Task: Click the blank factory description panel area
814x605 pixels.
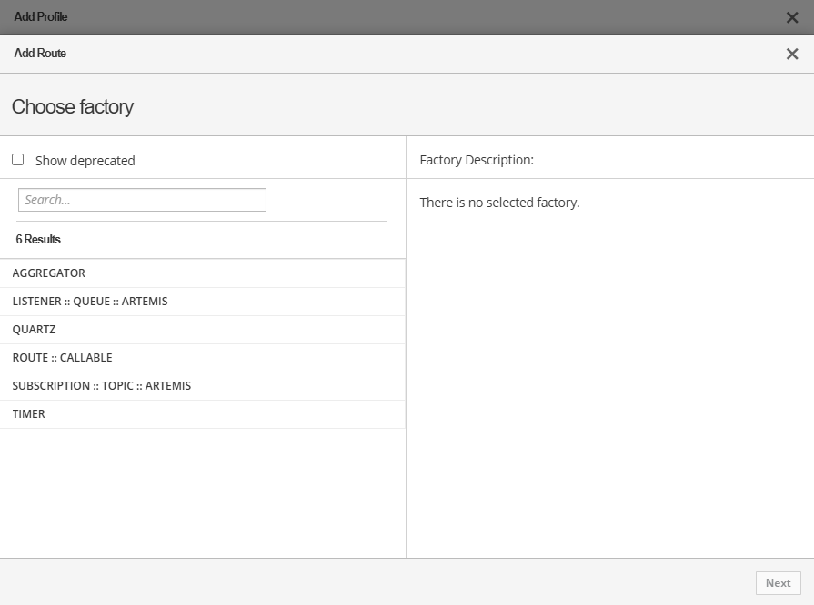Action: click(609, 382)
